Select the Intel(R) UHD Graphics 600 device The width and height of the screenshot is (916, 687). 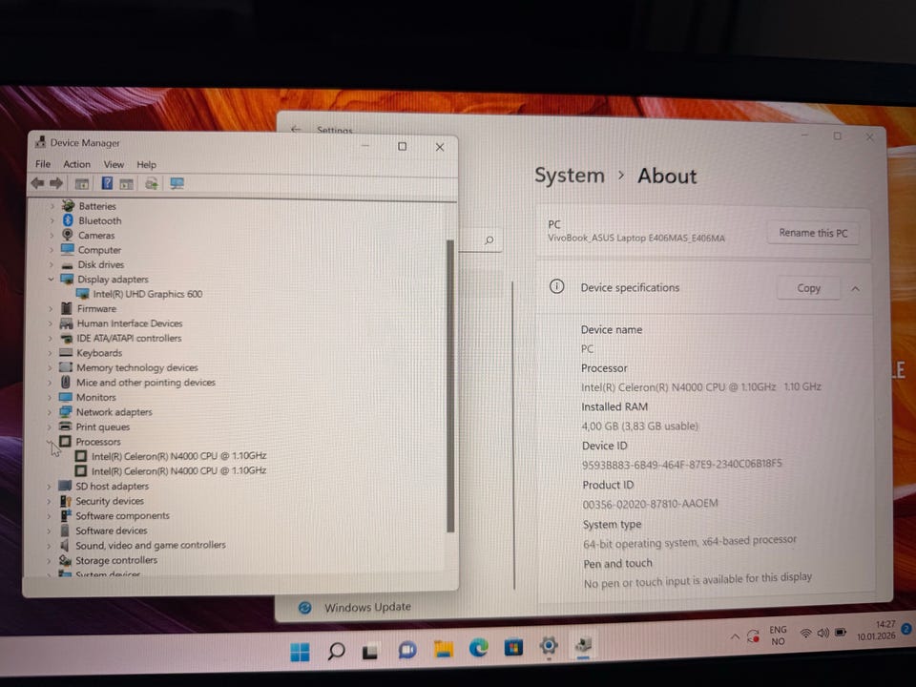(x=148, y=294)
